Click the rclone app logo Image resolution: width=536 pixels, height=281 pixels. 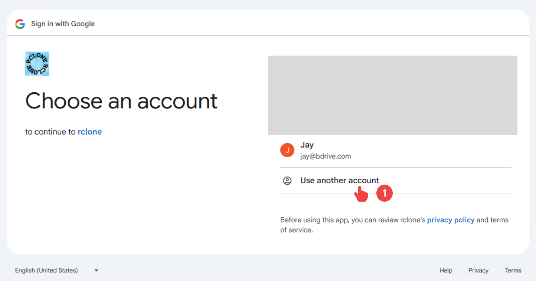click(37, 63)
